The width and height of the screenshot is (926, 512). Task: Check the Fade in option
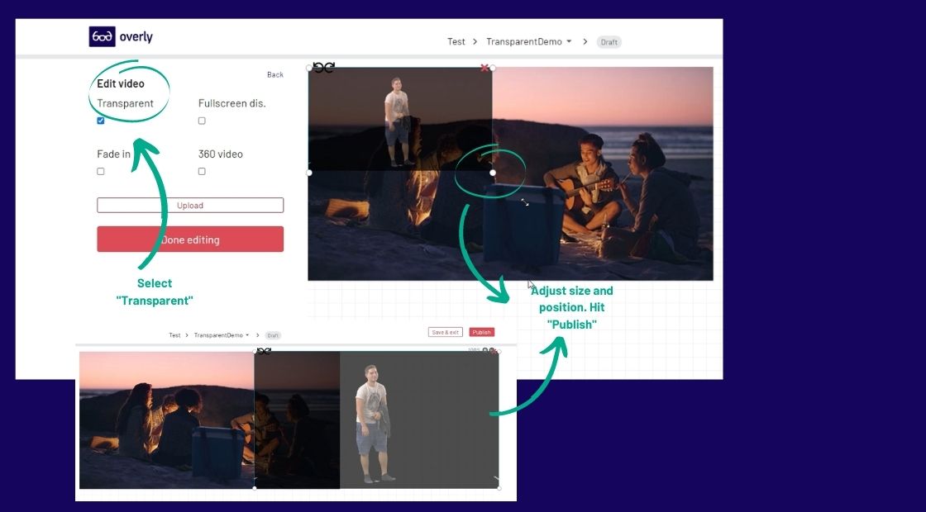(100, 171)
